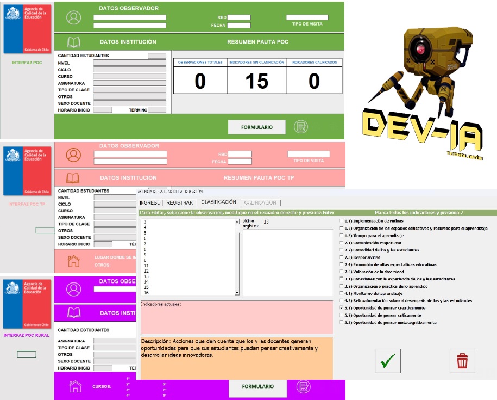Tick '4.1) Monitoreo del aprendizaje' checkbox

click(x=341, y=293)
